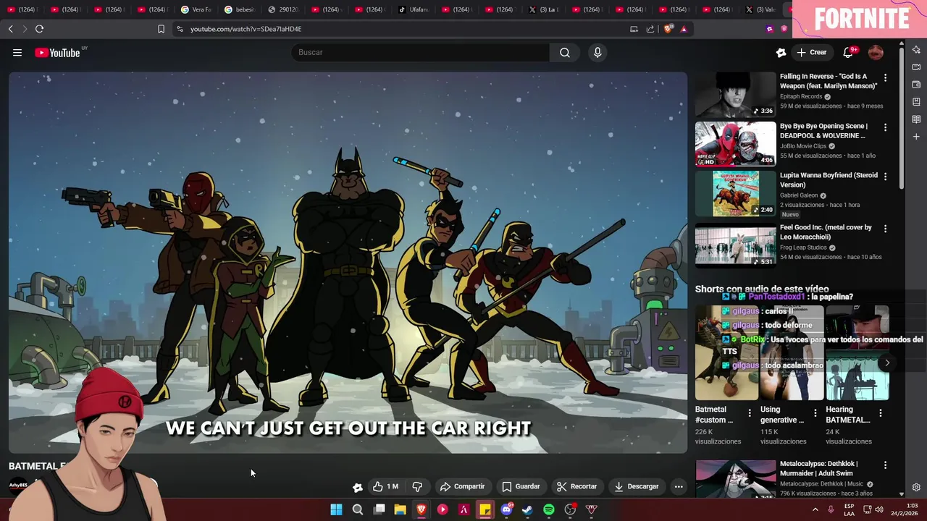Switch to the X (3) Vale tab
This screenshot has width=927, height=521.
[760, 9]
